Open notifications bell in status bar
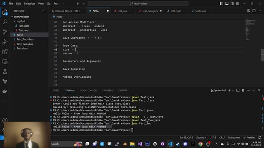 point(259,137)
